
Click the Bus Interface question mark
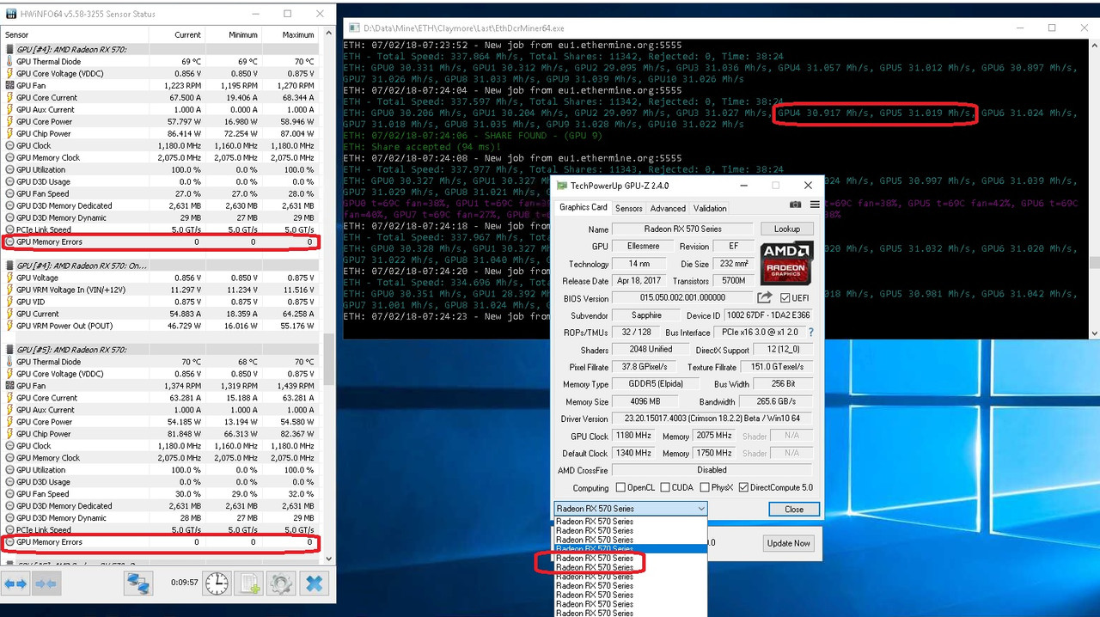point(810,333)
